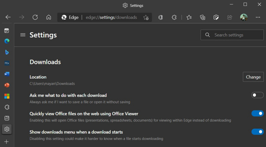
Task: Click the Office icon in the toolbar
Action: pyautogui.click(x=160, y=17)
